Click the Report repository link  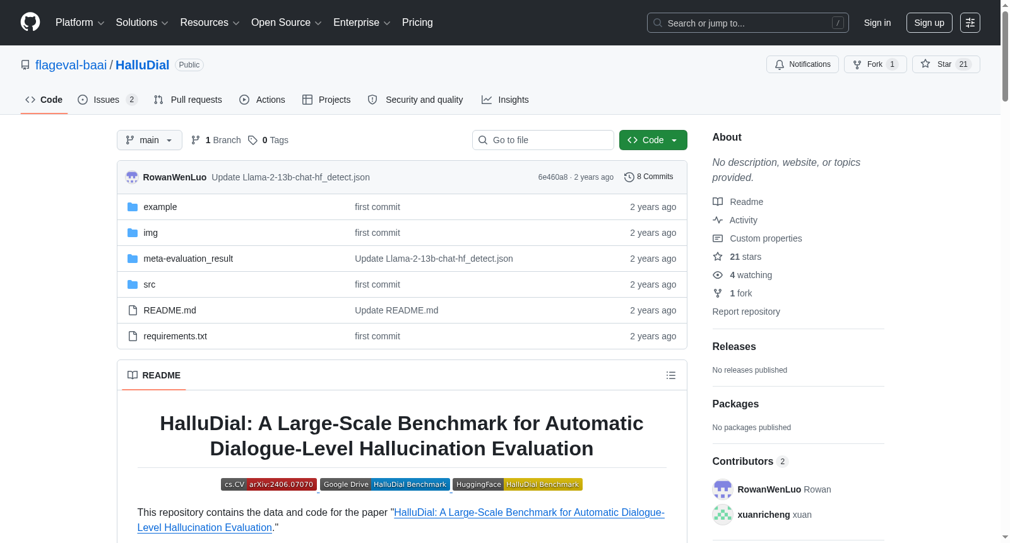click(x=746, y=312)
